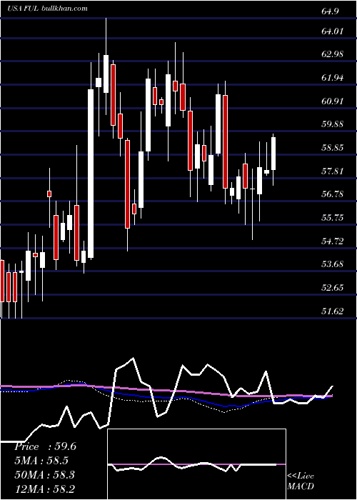Select the 53.68 price axis label
357x500 pixels.
coord(333,264)
